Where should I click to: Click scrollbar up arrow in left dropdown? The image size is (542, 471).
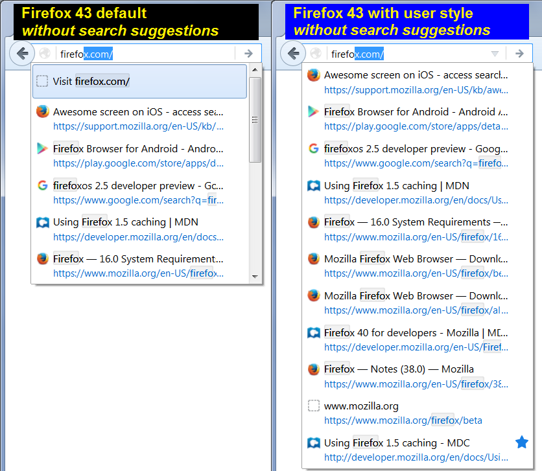(x=255, y=70)
